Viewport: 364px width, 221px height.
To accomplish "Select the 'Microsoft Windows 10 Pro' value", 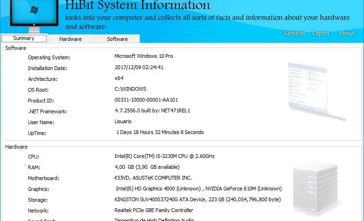I will point(144,56).
